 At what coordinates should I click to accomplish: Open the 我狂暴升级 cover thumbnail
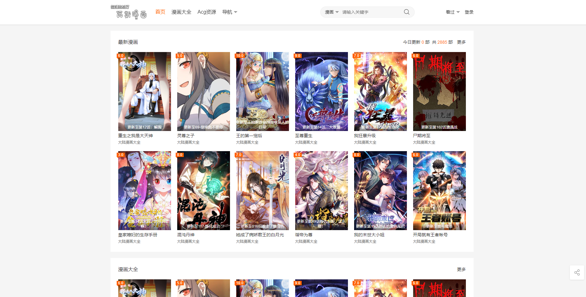pyautogui.click(x=381, y=91)
